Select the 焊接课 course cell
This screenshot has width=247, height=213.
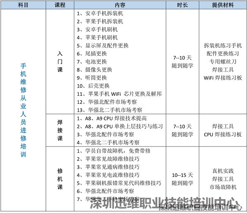point(60,130)
